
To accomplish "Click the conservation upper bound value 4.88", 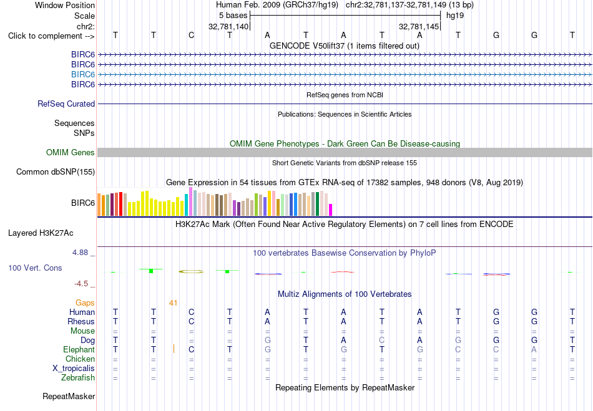I will click(80, 253).
